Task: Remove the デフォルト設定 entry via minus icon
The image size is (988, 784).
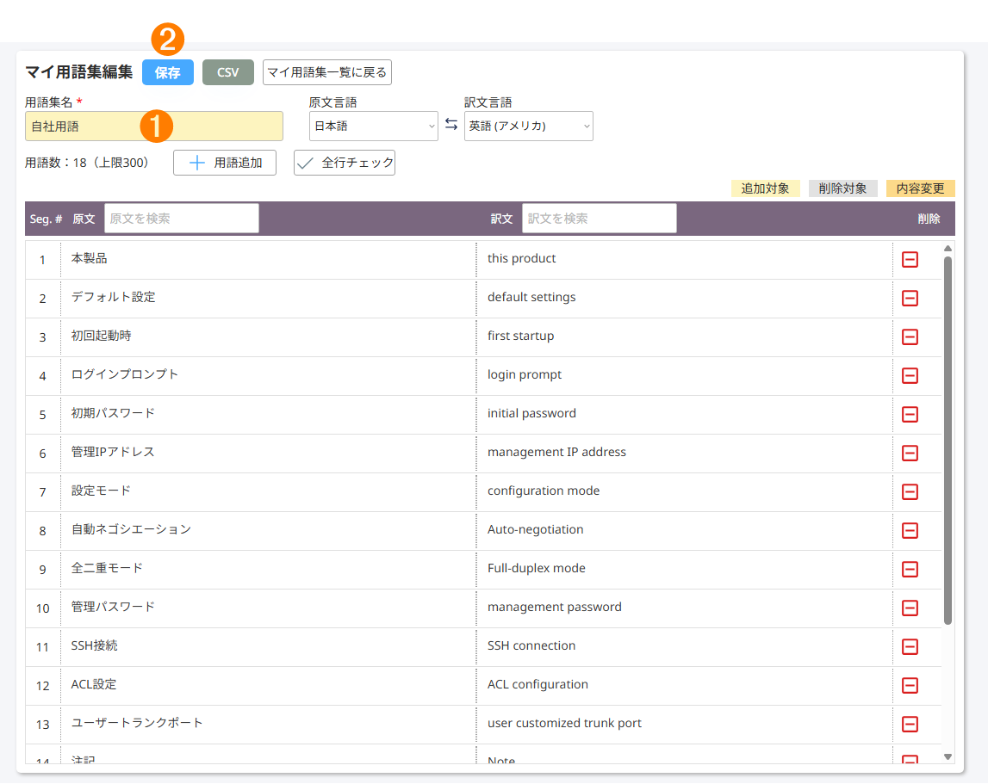Action: pyautogui.click(x=910, y=298)
